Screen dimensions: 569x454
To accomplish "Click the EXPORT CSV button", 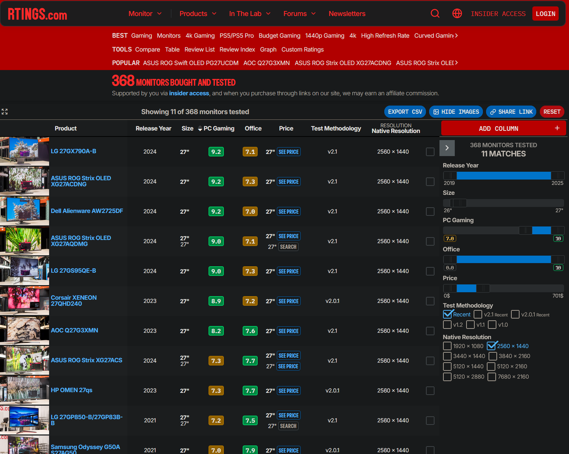I will 405,112.
